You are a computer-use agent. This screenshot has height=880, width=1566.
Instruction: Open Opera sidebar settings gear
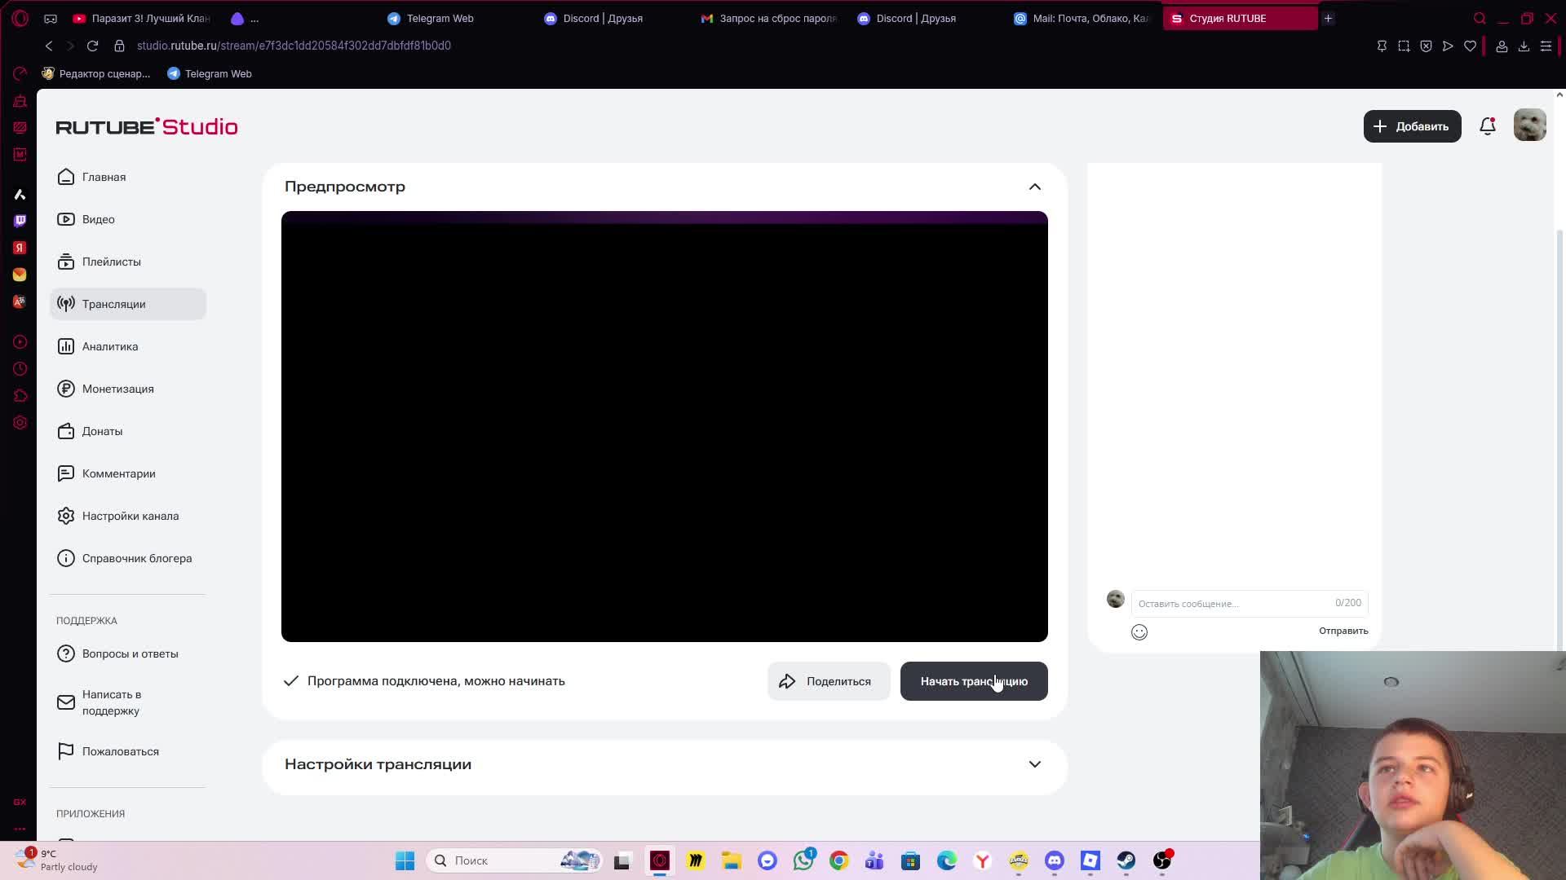(x=20, y=423)
